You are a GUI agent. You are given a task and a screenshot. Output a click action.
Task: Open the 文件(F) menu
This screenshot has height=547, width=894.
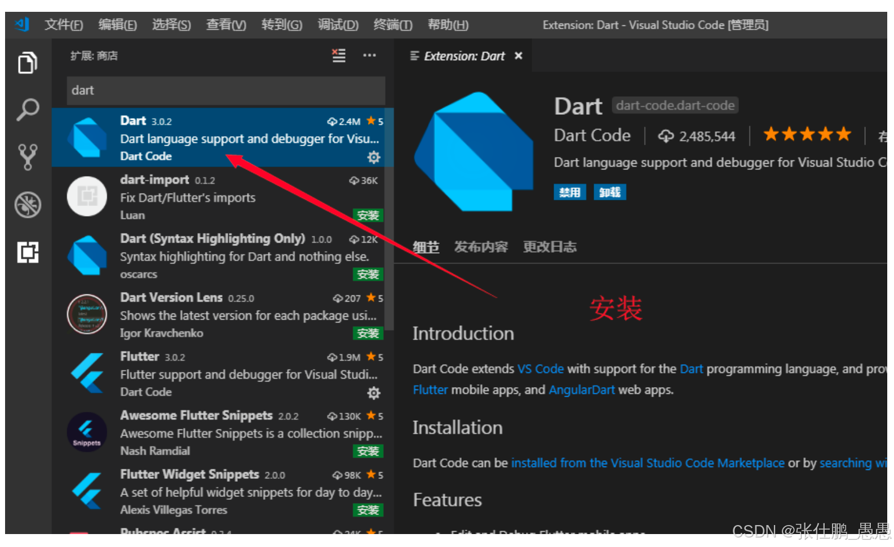(x=64, y=25)
